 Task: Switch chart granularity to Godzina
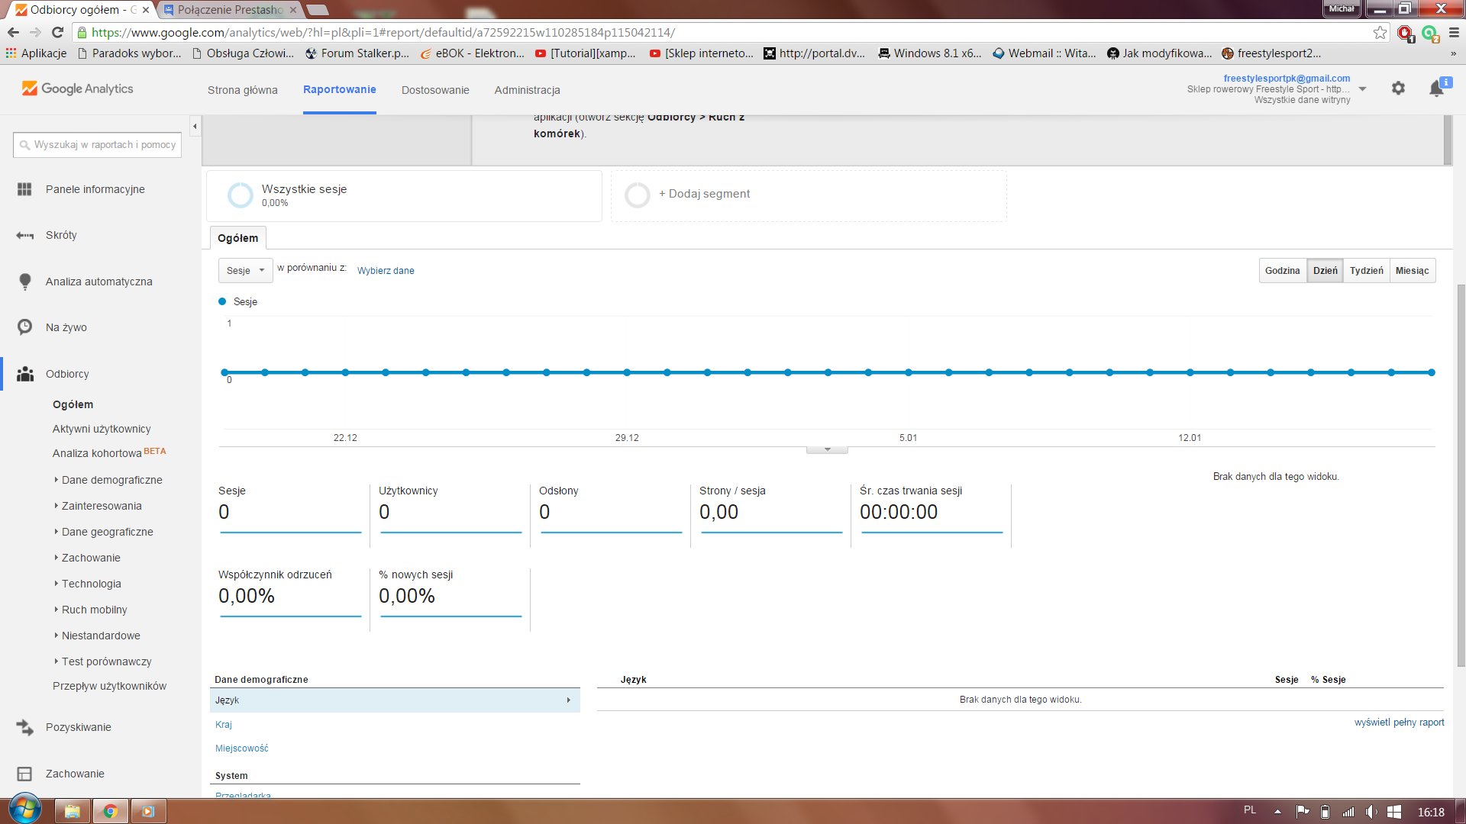(1282, 271)
